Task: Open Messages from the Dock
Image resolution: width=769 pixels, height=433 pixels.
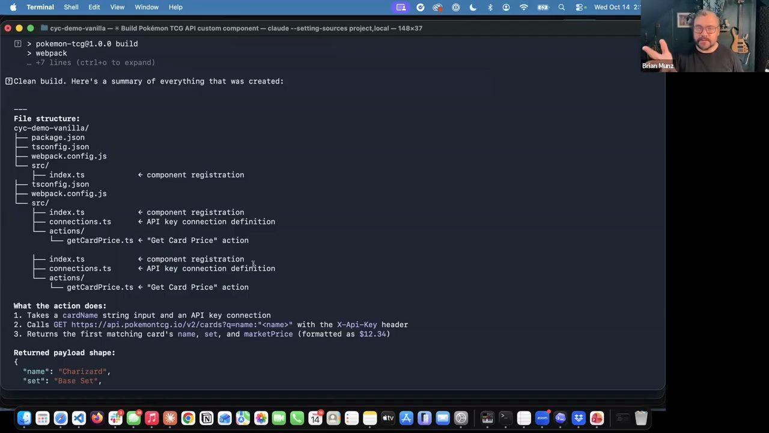Action: tap(133, 418)
